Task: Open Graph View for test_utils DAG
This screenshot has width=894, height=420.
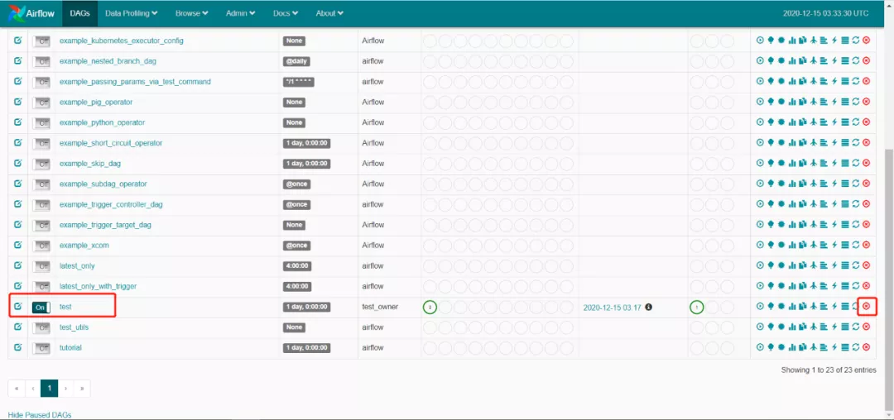Action: pyautogui.click(x=781, y=327)
